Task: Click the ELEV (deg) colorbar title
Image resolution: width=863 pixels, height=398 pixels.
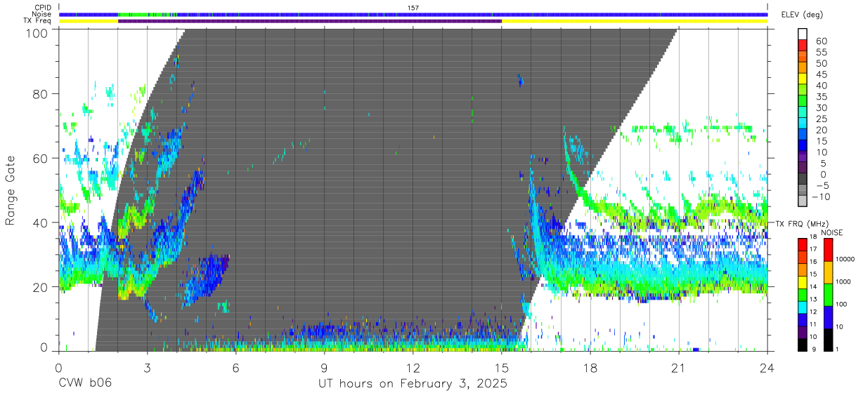Action: (x=802, y=15)
